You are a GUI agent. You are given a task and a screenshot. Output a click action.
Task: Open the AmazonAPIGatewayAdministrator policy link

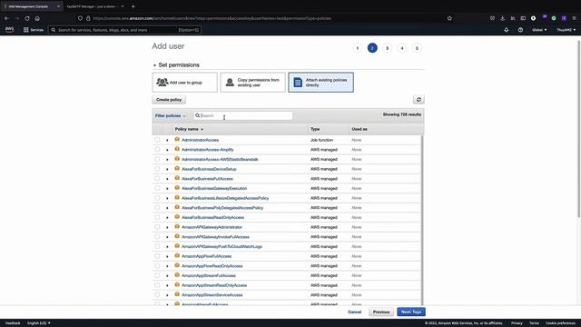point(212,227)
